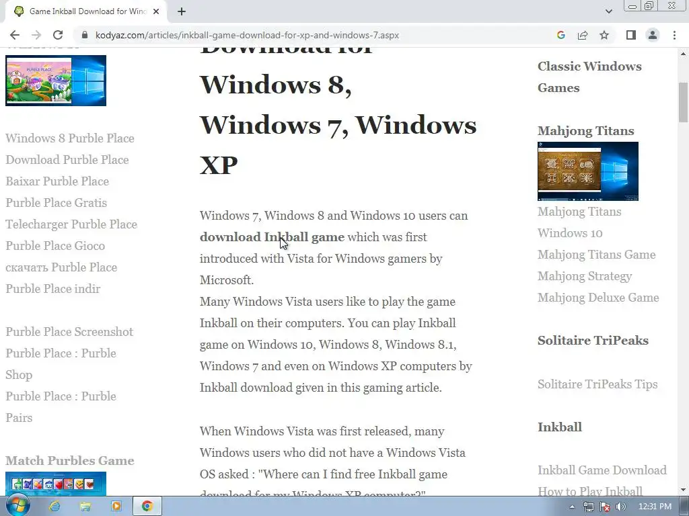Open the Chrome three-dot menu
Viewport: 689px width, 516px height.
click(674, 35)
